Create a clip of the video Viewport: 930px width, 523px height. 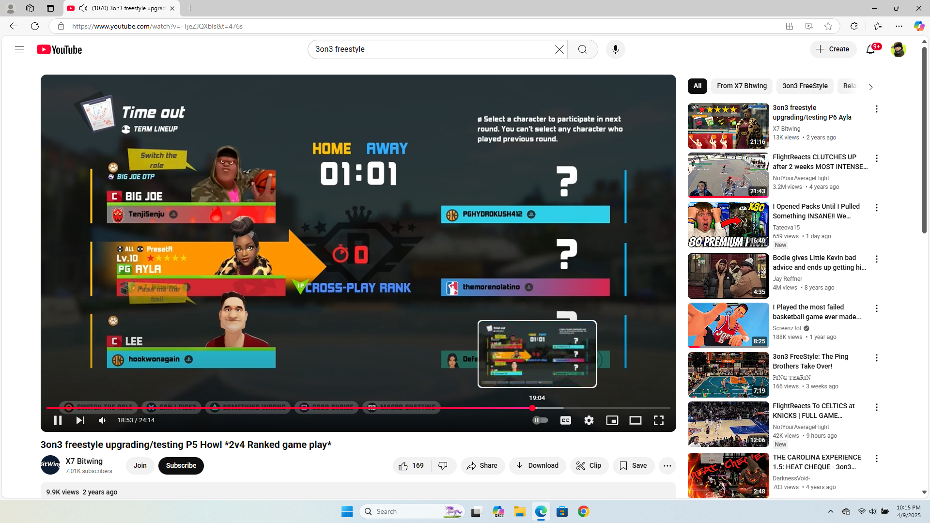[589, 466]
